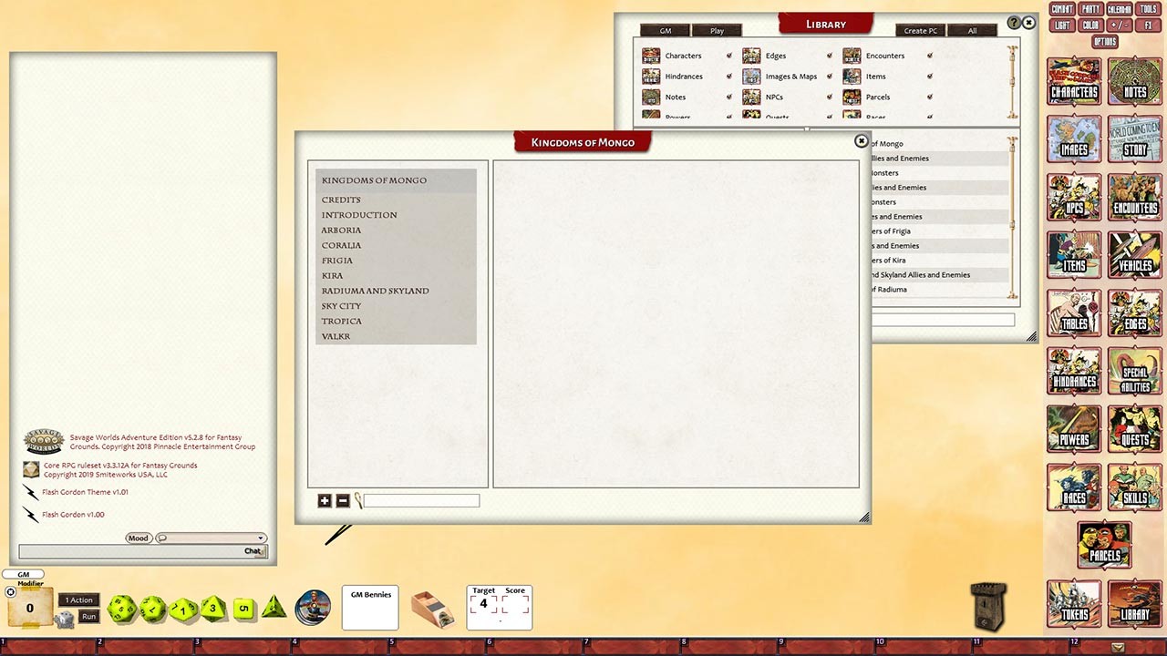Screen dimensions: 1167x656
Task: Toggle the Characters checkbox in Library
Action: click(x=729, y=56)
